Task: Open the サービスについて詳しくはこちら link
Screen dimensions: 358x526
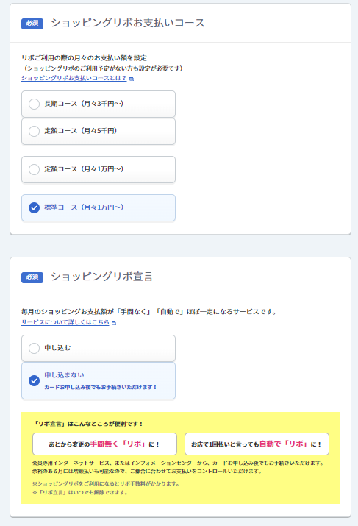Action: [x=65, y=322]
